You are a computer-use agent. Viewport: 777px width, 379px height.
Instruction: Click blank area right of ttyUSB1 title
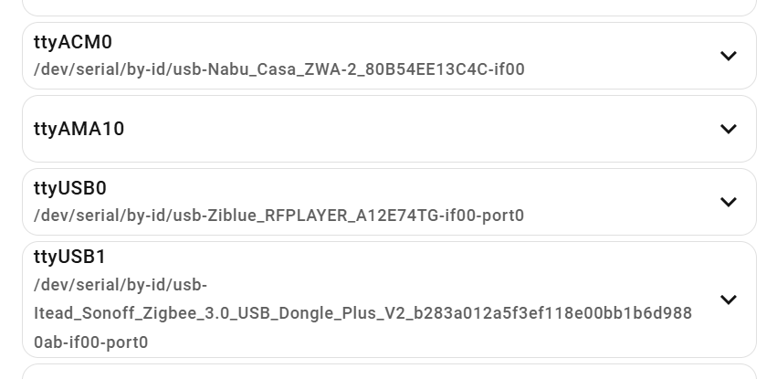pyautogui.click(x=411, y=257)
